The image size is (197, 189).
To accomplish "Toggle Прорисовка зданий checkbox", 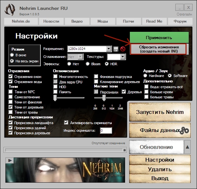I will [x=11, y=128].
